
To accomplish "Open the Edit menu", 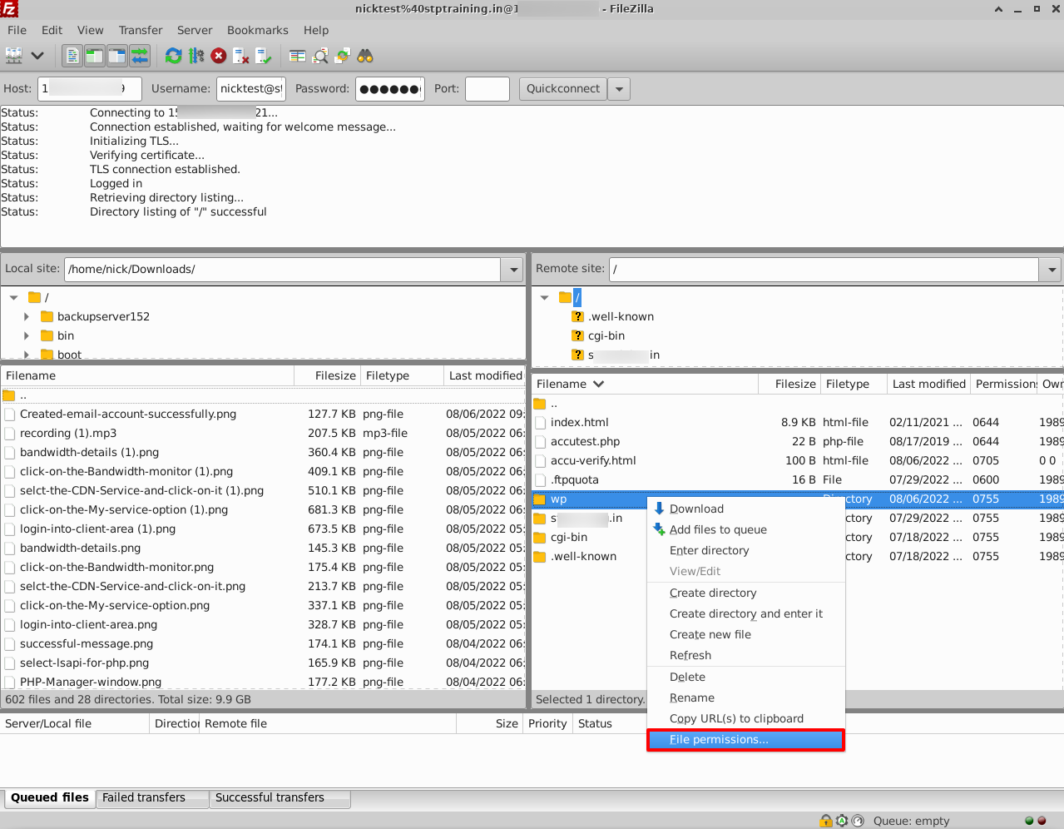I will [52, 30].
